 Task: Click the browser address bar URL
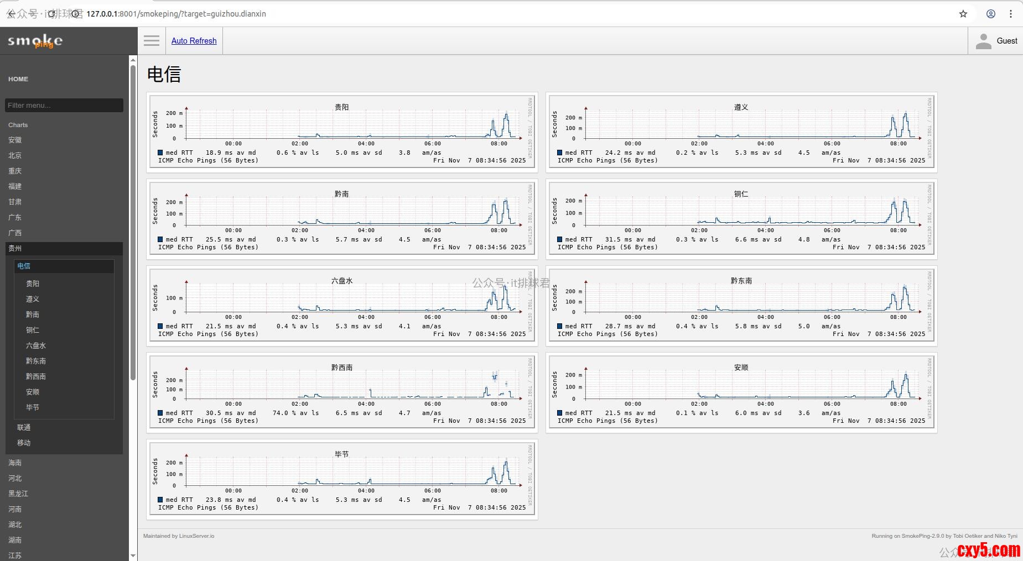click(x=177, y=14)
